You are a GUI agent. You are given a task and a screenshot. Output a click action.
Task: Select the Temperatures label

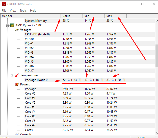click(29, 75)
